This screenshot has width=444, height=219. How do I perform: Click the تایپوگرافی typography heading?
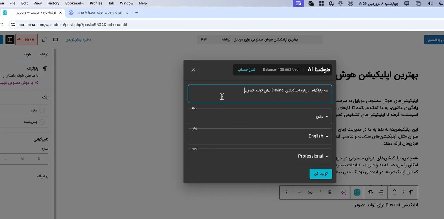point(41,139)
